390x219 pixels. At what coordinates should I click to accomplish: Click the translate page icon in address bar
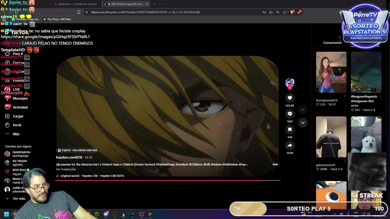(x=278, y=12)
